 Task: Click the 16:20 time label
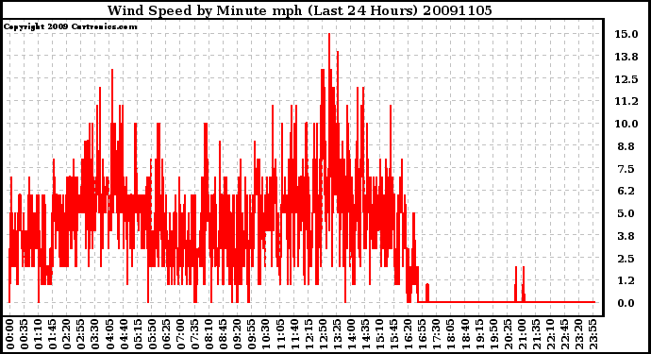tap(408, 334)
